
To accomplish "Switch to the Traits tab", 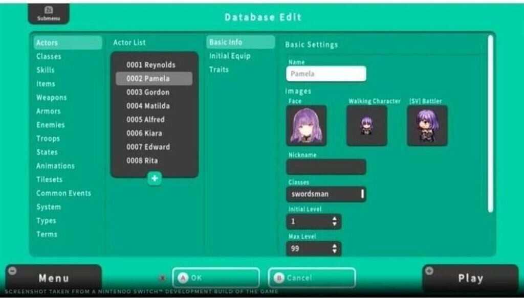I will [x=219, y=70].
